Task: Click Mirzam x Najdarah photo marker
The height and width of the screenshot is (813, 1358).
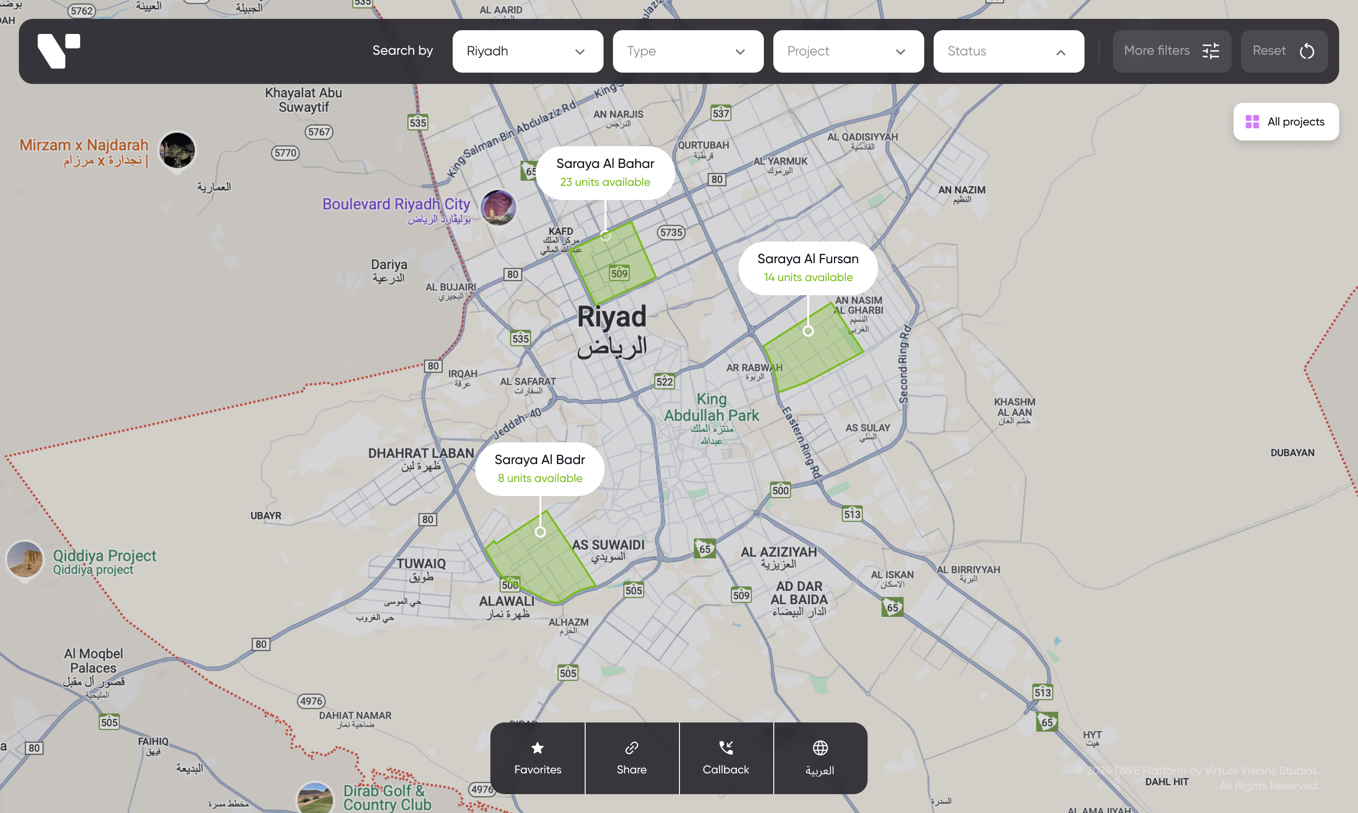Action: tap(177, 150)
